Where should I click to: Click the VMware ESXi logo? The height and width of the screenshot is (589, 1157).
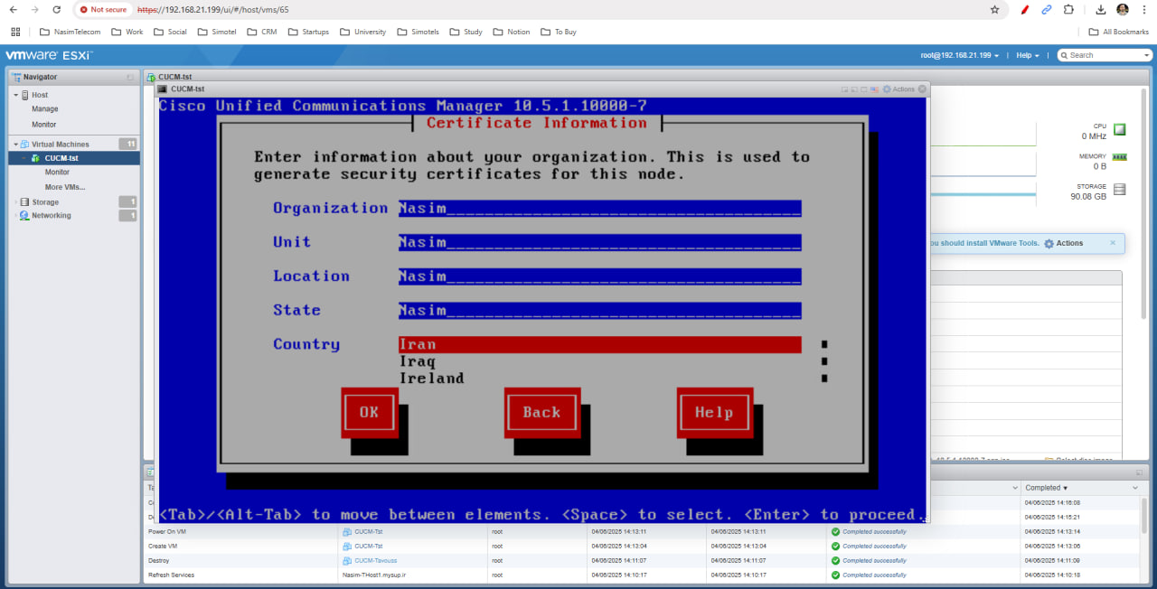click(x=48, y=55)
